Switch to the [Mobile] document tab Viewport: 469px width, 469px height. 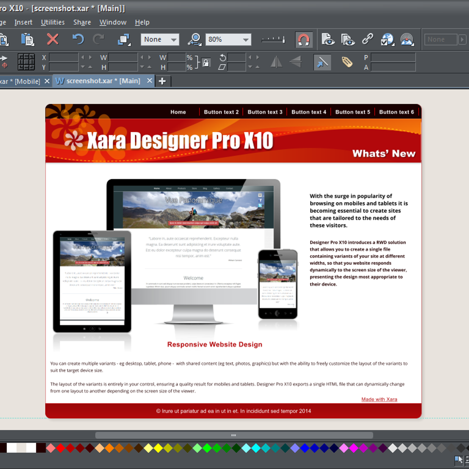(20, 81)
